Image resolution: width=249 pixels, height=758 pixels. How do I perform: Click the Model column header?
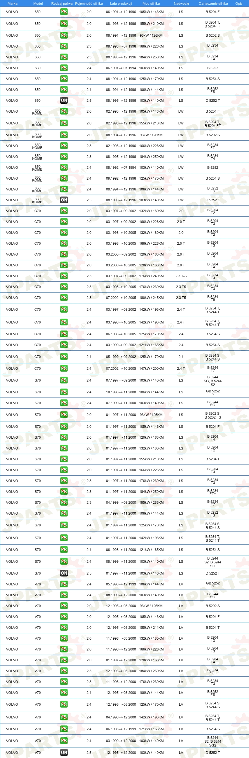38,4
